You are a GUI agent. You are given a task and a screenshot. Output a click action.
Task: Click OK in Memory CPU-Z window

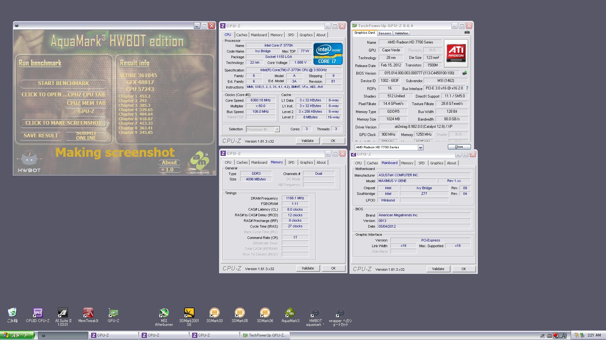333,269
